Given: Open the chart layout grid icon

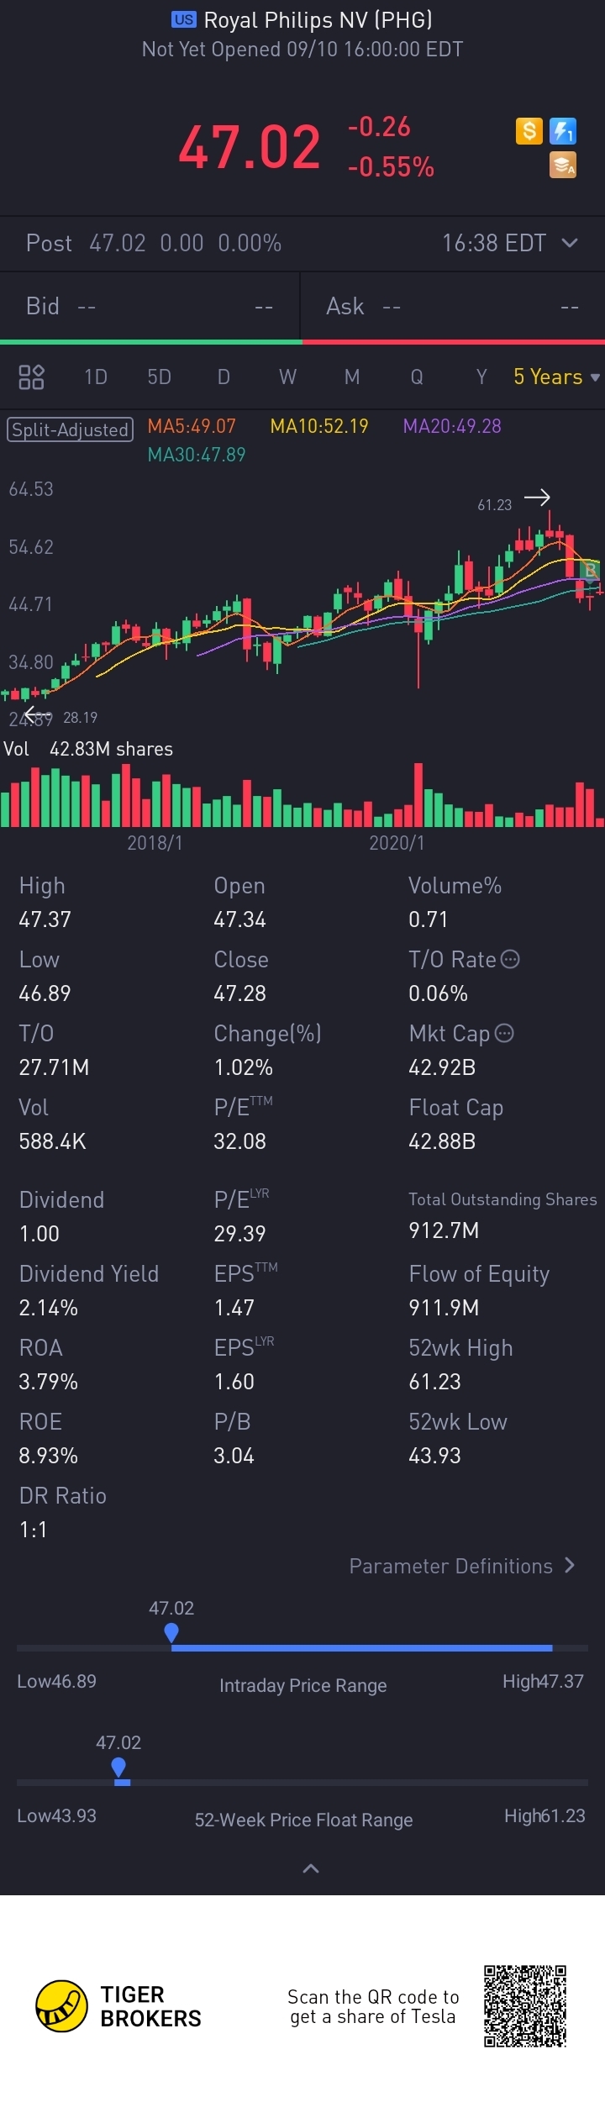Looking at the screenshot, I should 31,377.
